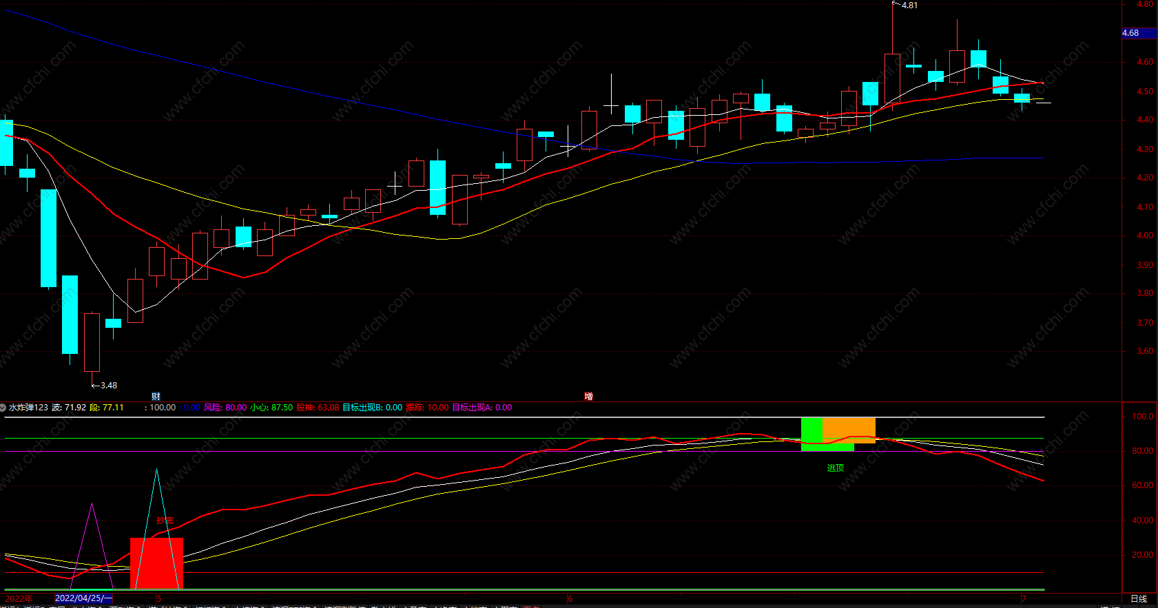Click the 股神: 63.08 indicator value
This screenshot has height=608, width=1158.
(318, 408)
